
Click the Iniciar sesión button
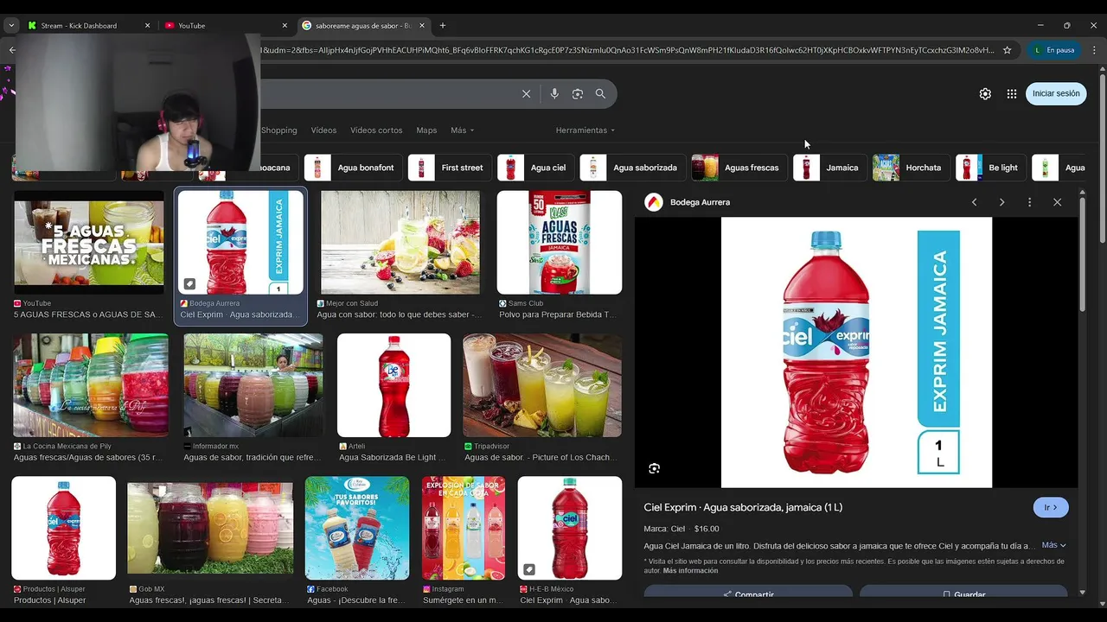point(1056,93)
